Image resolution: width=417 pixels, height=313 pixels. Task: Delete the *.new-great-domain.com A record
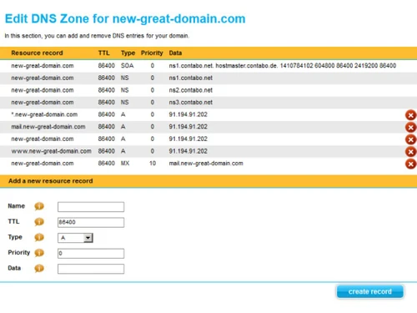point(410,115)
